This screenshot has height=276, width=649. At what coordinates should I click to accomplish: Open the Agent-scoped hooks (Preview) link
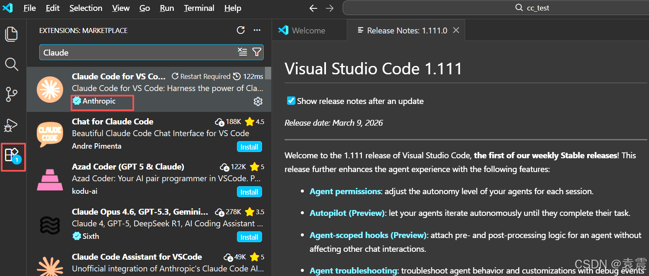(x=368, y=235)
